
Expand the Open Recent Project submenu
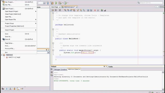pyautogui.click(x=19, y=11)
